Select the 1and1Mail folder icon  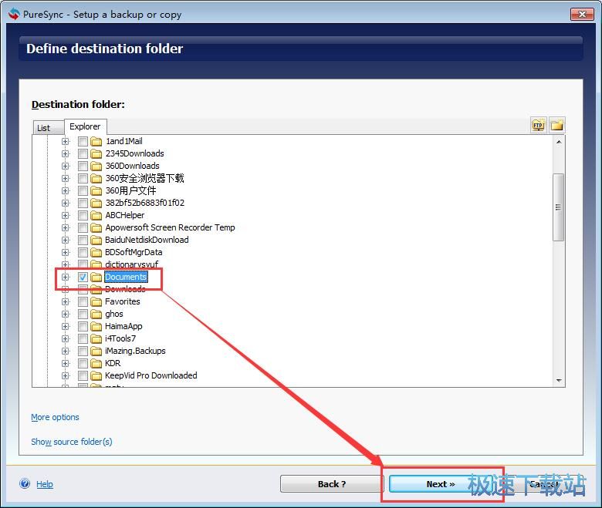click(96, 141)
